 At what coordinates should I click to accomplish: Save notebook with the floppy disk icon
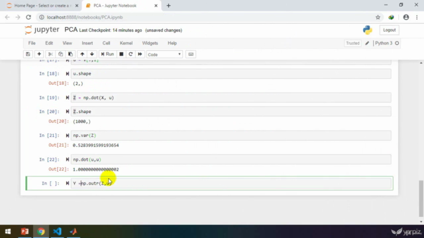click(28, 54)
